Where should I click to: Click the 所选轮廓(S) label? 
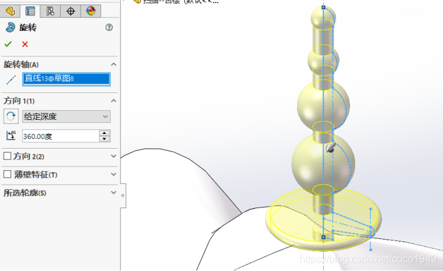(x=25, y=193)
